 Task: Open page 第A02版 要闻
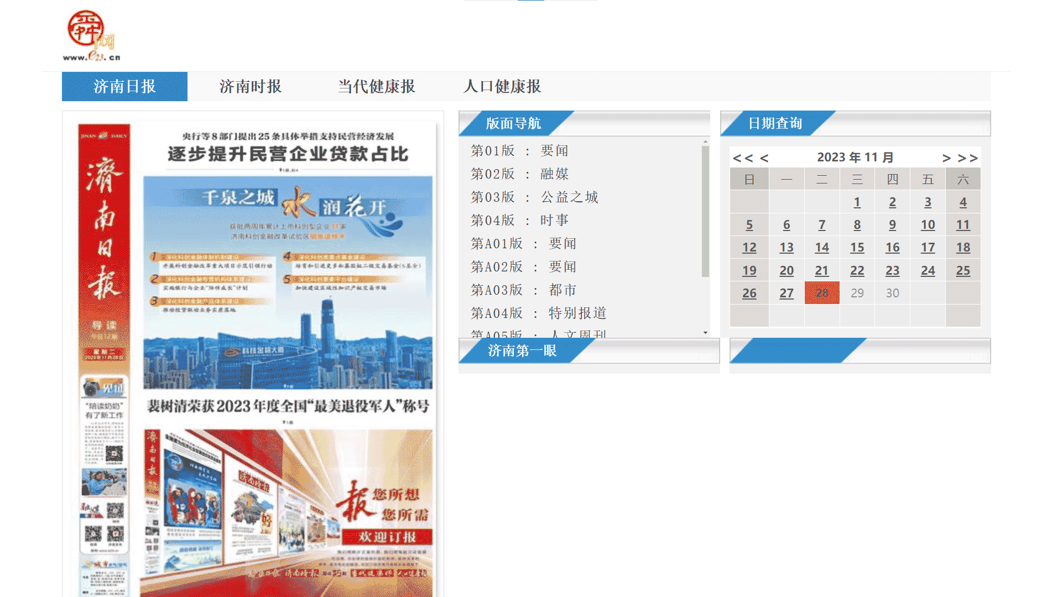tap(523, 266)
